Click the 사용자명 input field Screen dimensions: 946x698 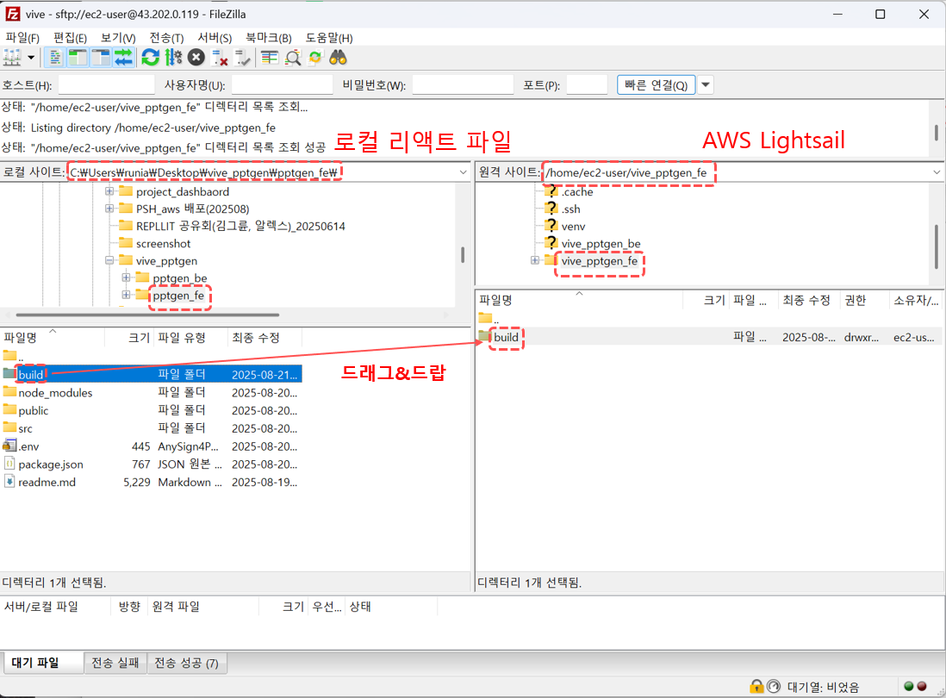[x=282, y=85]
